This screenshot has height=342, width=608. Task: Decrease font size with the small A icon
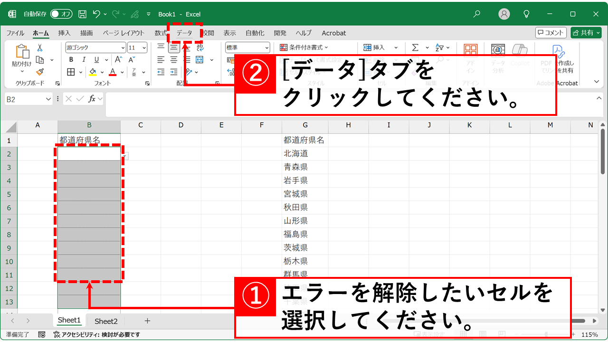pyautogui.click(x=132, y=60)
